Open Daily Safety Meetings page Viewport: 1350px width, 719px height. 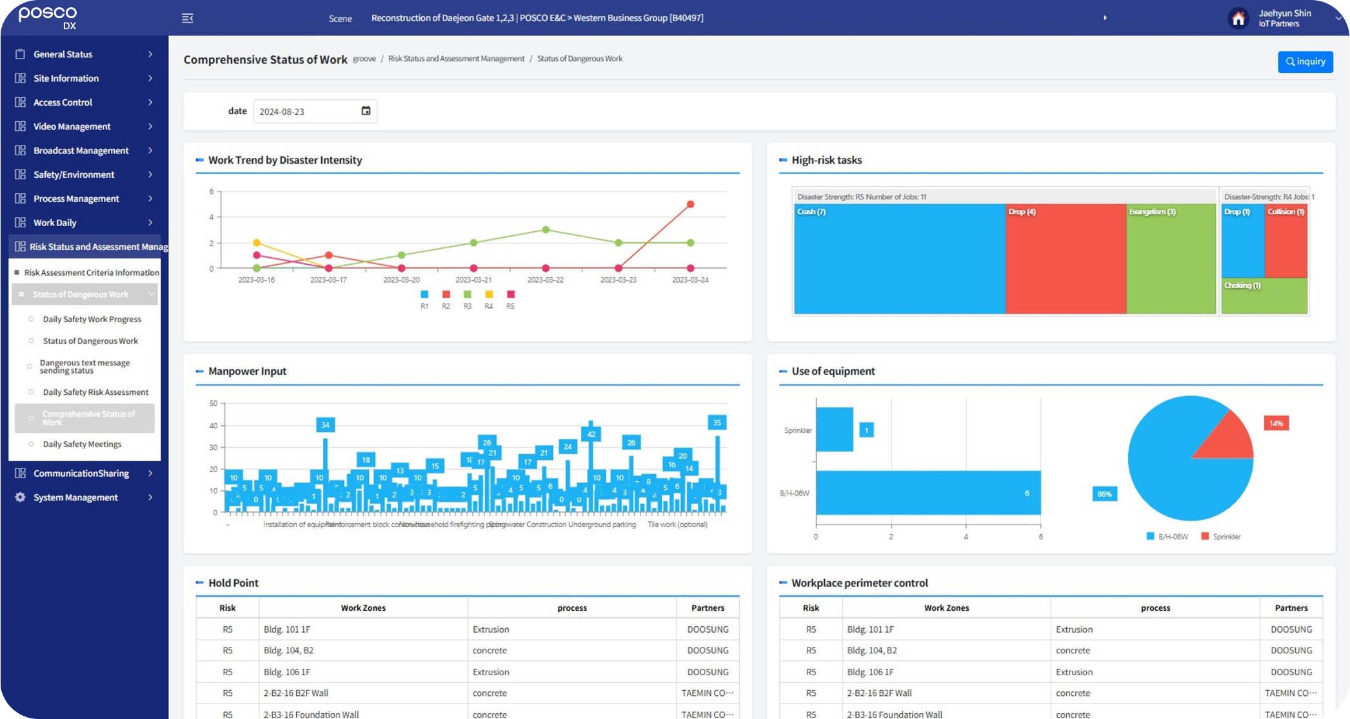pos(82,444)
